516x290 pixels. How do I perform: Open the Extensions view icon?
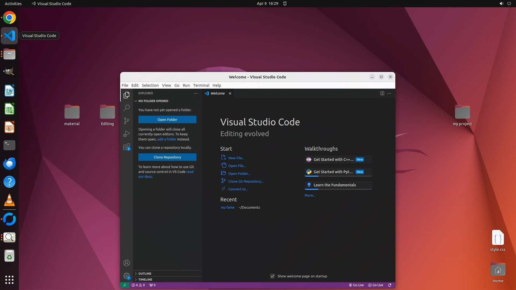127,147
